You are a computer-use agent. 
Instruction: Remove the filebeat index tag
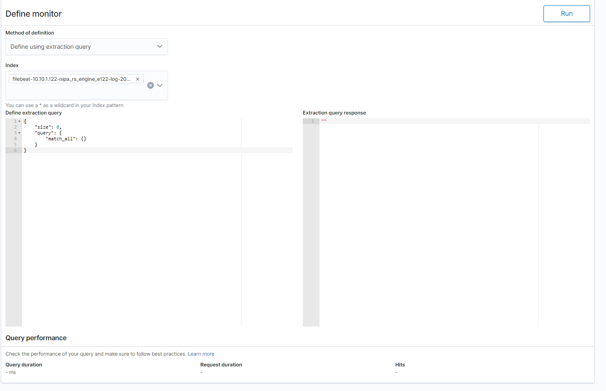coord(138,79)
